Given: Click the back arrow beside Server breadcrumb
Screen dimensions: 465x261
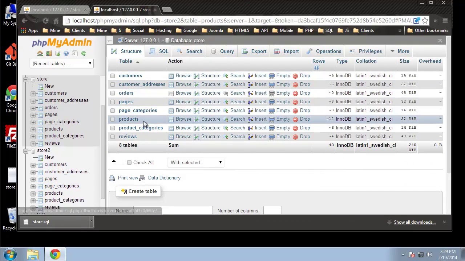Looking at the screenshot, I should pos(110,41).
